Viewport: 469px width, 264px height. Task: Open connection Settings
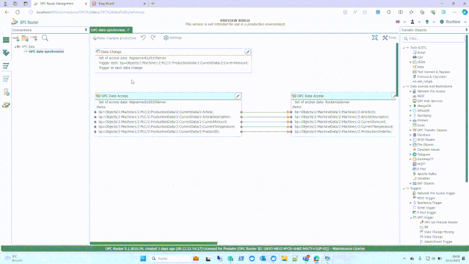click(173, 38)
